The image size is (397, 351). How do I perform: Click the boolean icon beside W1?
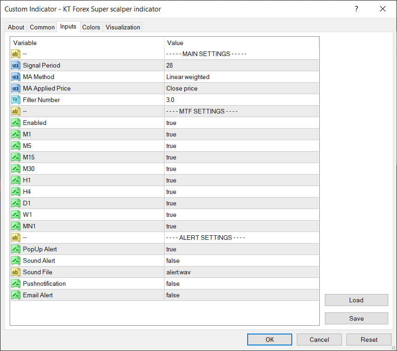pyautogui.click(x=16, y=215)
